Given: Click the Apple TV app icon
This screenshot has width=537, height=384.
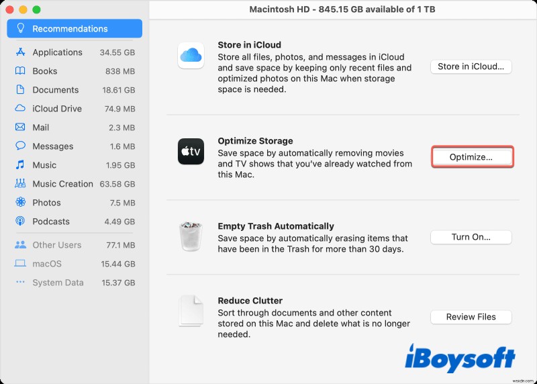Looking at the screenshot, I should coord(191,152).
